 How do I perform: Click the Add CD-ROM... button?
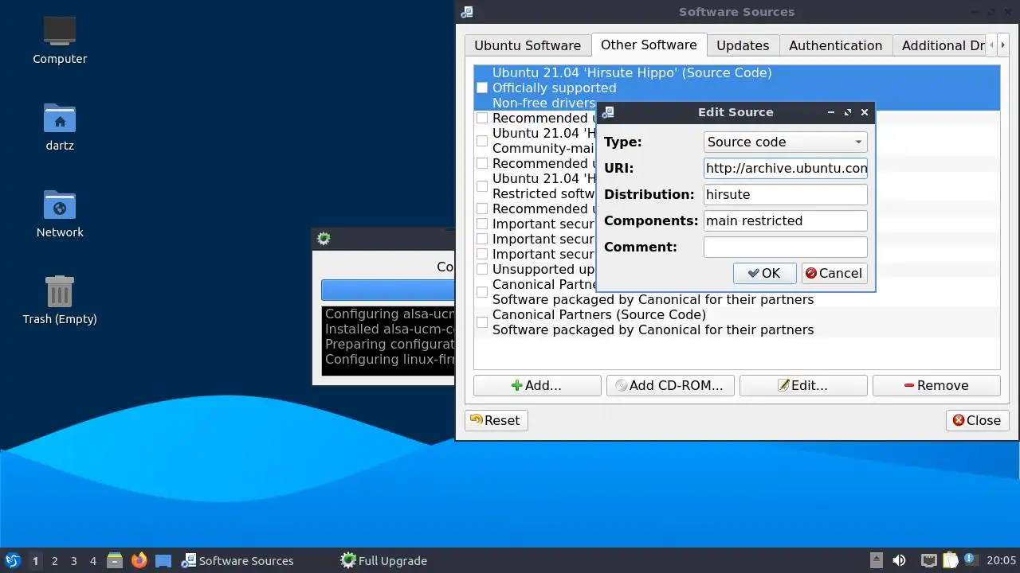pyautogui.click(x=670, y=385)
